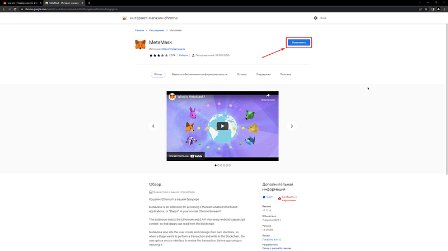
Task: Switch to the Отзывы tab
Action: tap(241, 74)
